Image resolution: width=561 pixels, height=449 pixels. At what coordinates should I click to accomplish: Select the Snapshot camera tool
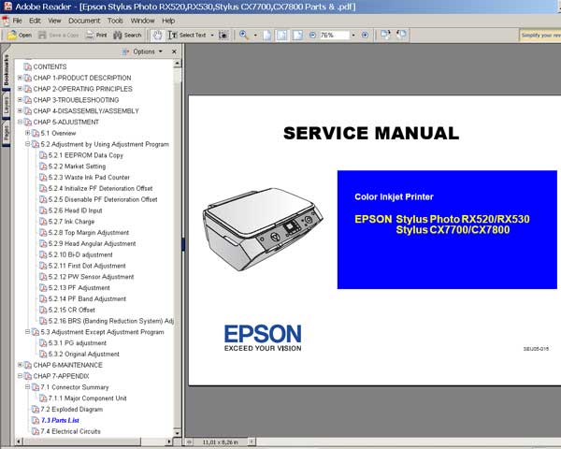(x=223, y=36)
